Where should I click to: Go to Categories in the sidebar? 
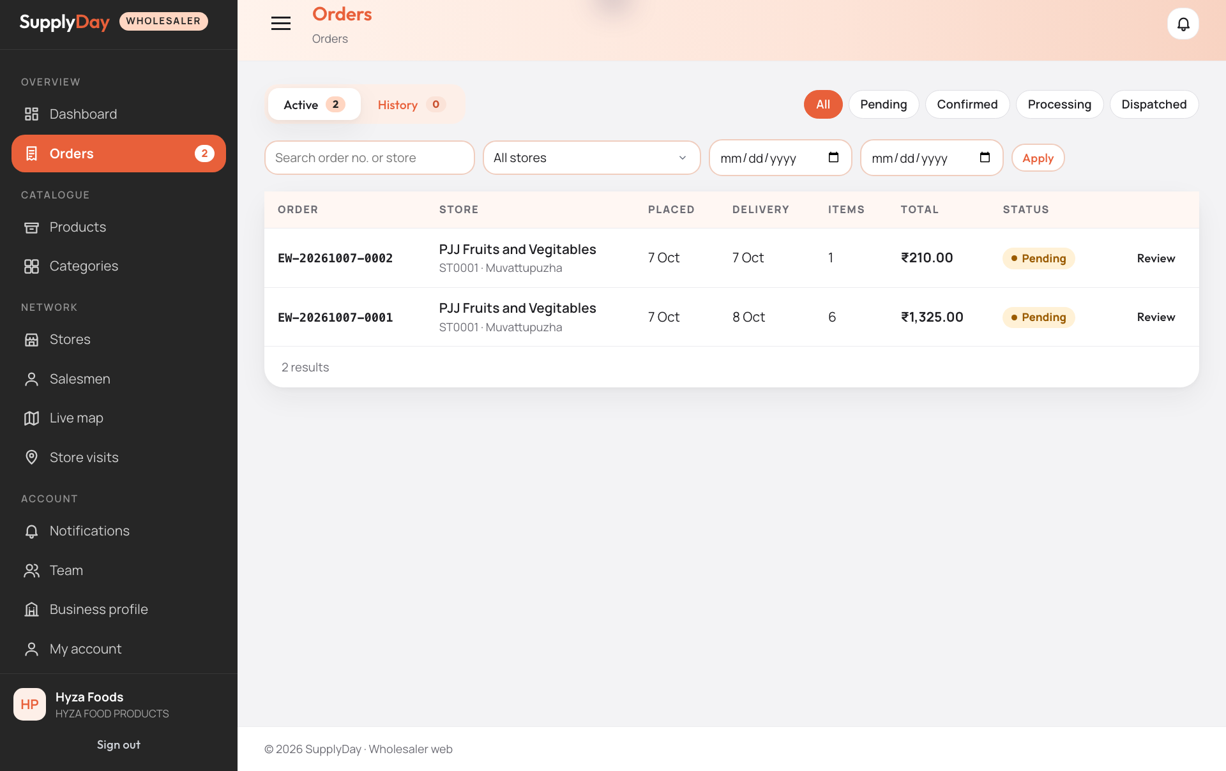[x=119, y=266]
